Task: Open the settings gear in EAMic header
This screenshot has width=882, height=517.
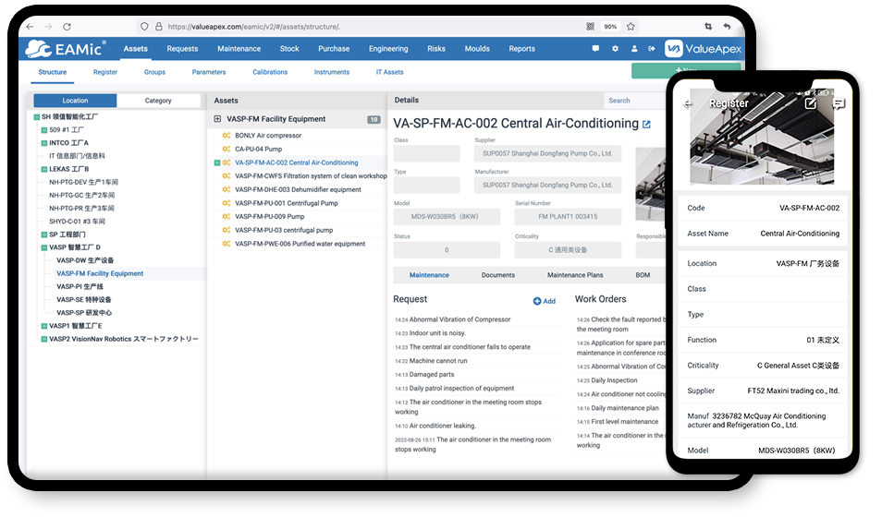Action: pos(616,49)
